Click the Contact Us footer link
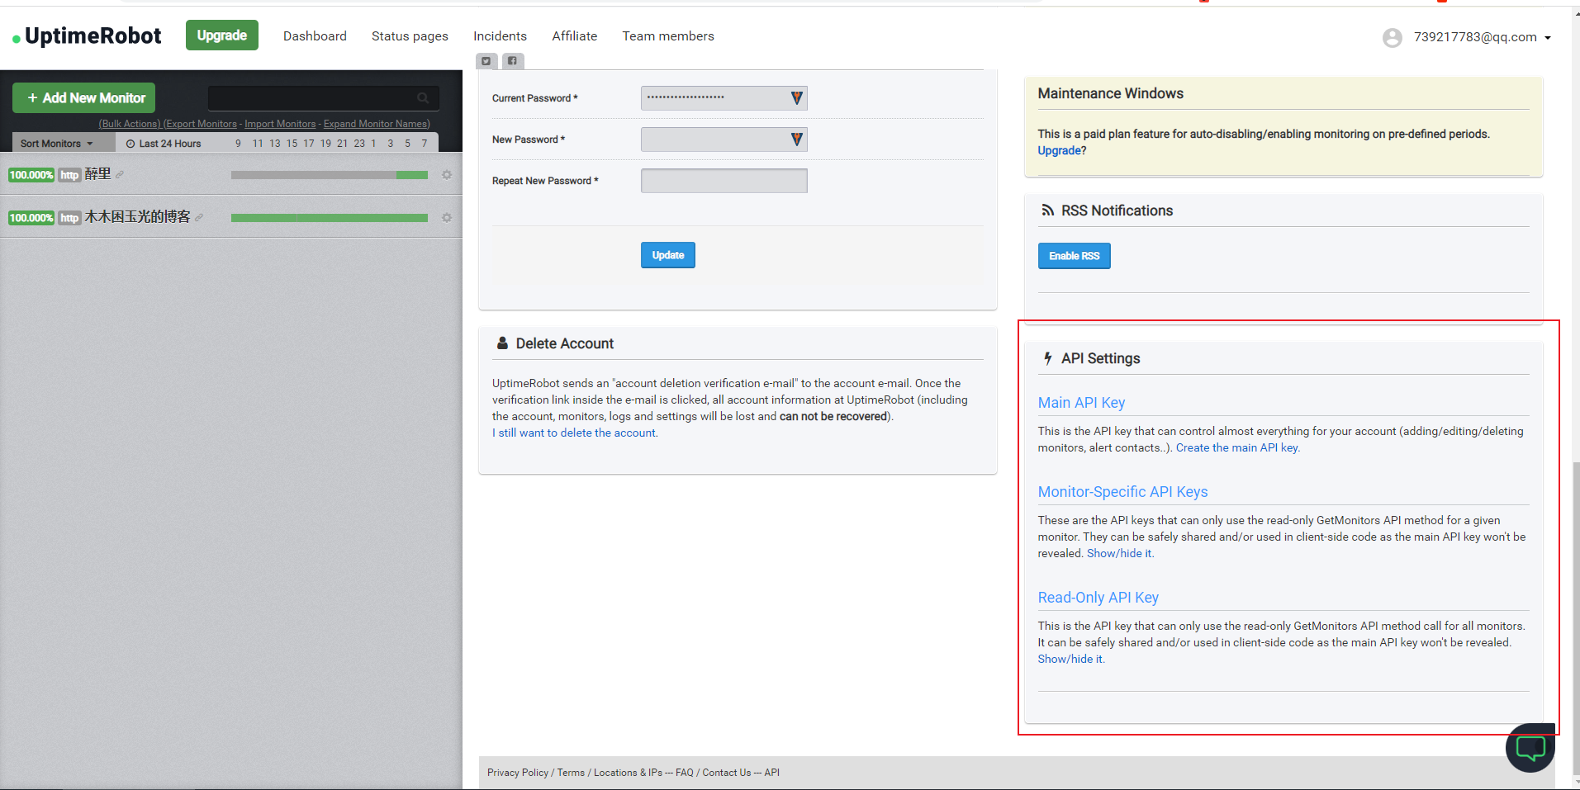The height and width of the screenshot is (790, 1580). (x=727, y=773)
